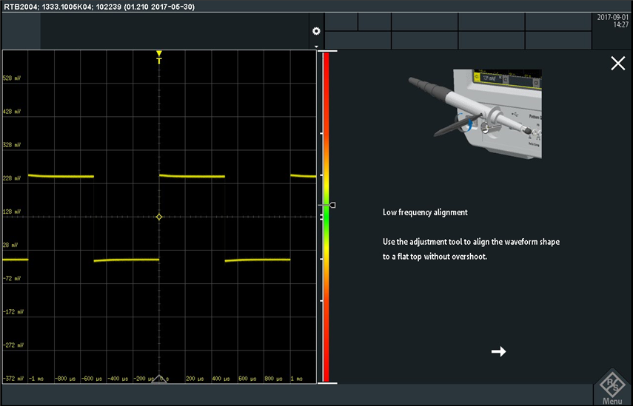Click the top-left empty toolbar box
The width and height of the screenshot is (633, 406).
point(21,30)
